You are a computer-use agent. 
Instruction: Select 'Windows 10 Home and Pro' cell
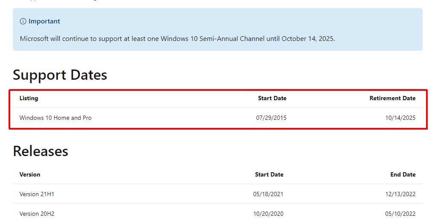[55, 118]
